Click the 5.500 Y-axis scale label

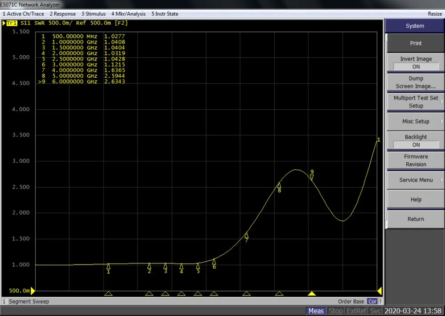pos(21,32)
